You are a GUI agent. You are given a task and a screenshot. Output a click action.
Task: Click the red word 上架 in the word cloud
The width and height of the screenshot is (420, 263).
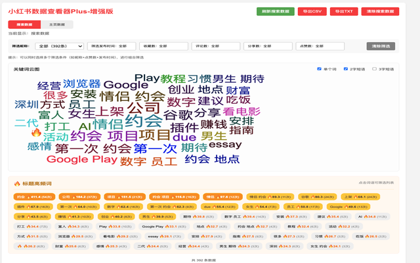click(110, 112)
